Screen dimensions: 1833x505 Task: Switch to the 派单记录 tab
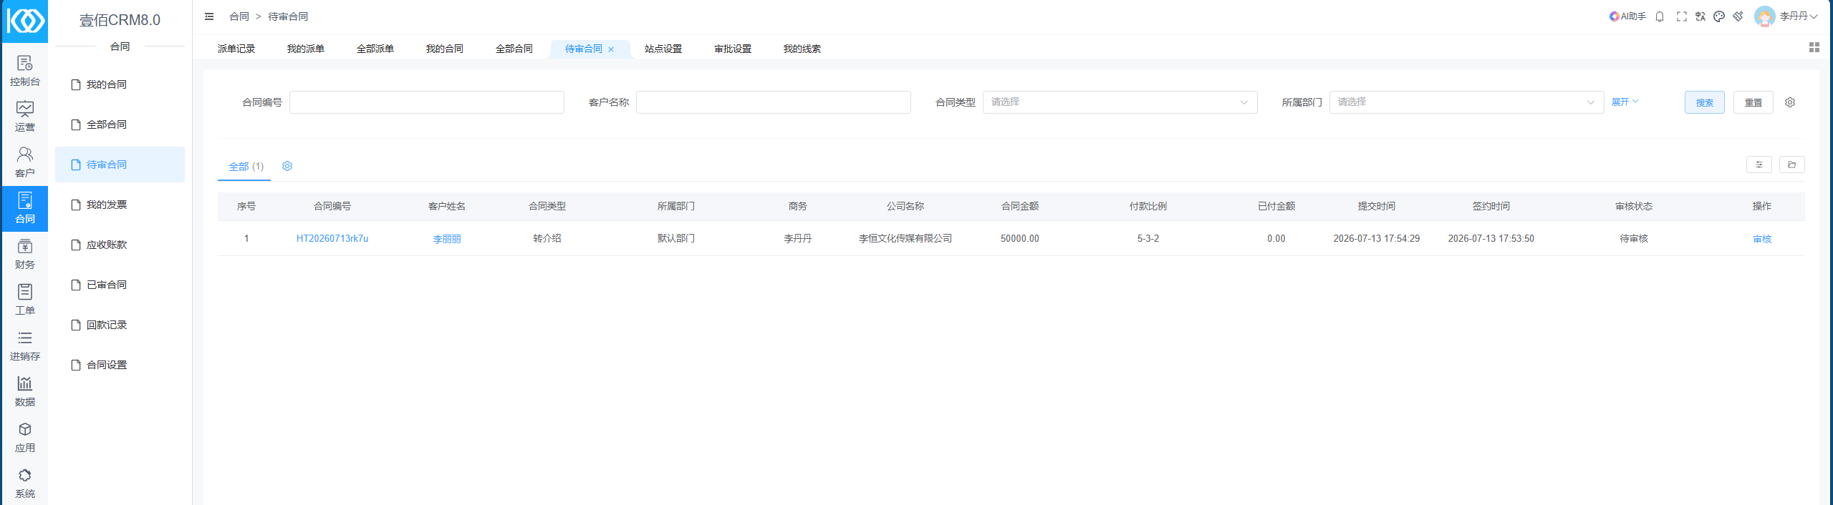coord(236,49)
